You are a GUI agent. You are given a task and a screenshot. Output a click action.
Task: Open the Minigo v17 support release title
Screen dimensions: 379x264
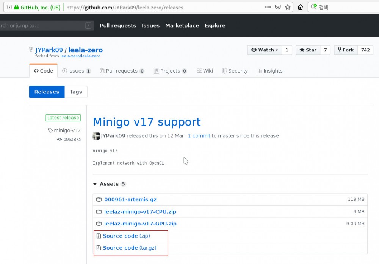147,122
